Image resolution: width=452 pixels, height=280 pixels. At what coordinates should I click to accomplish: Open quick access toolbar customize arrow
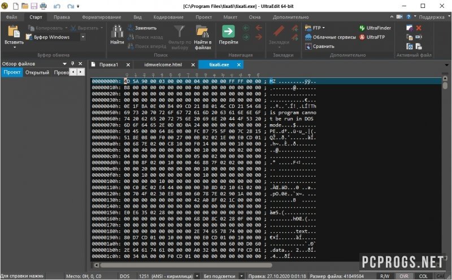(x=78, y=6)
